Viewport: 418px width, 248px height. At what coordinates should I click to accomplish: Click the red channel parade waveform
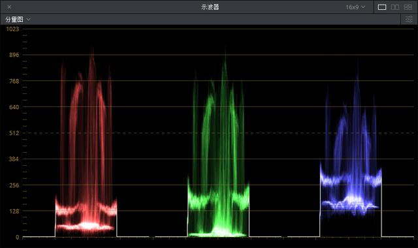click(86, 144)
